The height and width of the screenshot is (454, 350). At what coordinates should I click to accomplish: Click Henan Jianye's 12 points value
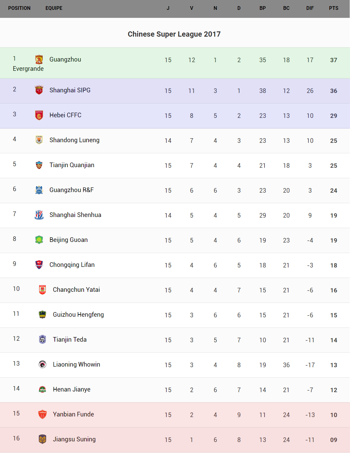[333, 390]
